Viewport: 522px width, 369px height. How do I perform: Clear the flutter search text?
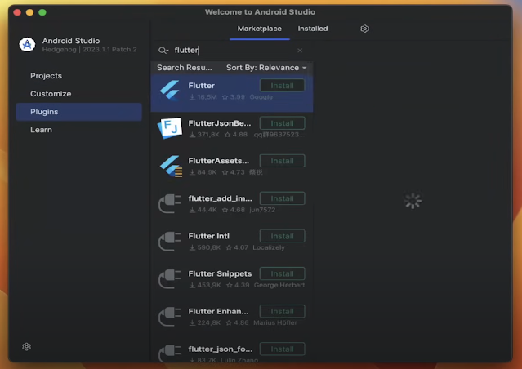300,51
